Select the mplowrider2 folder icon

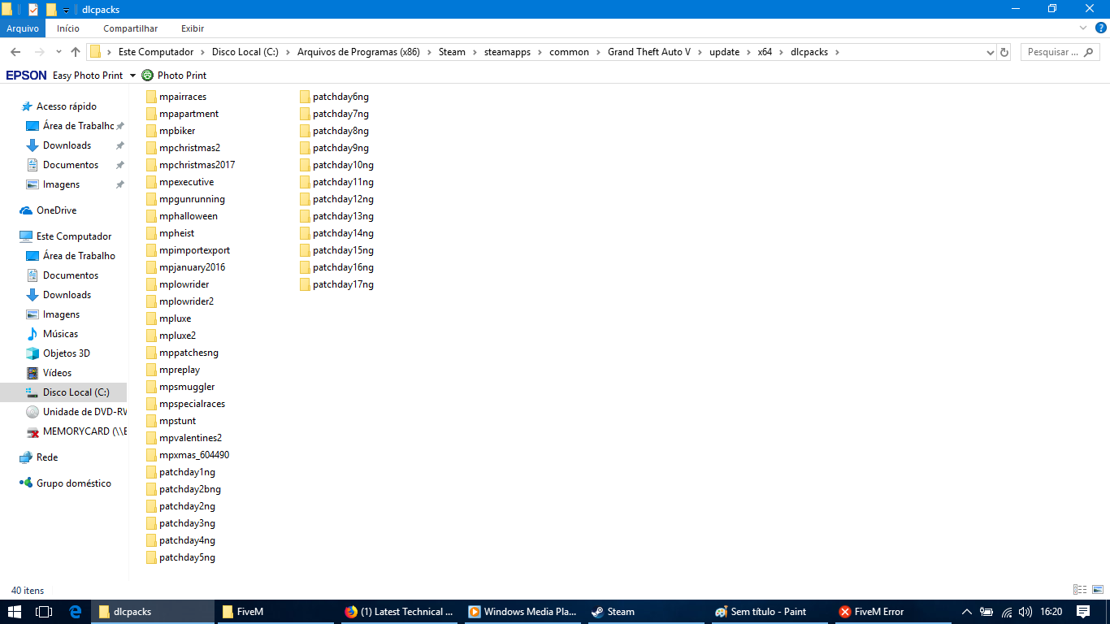[151, 301]
